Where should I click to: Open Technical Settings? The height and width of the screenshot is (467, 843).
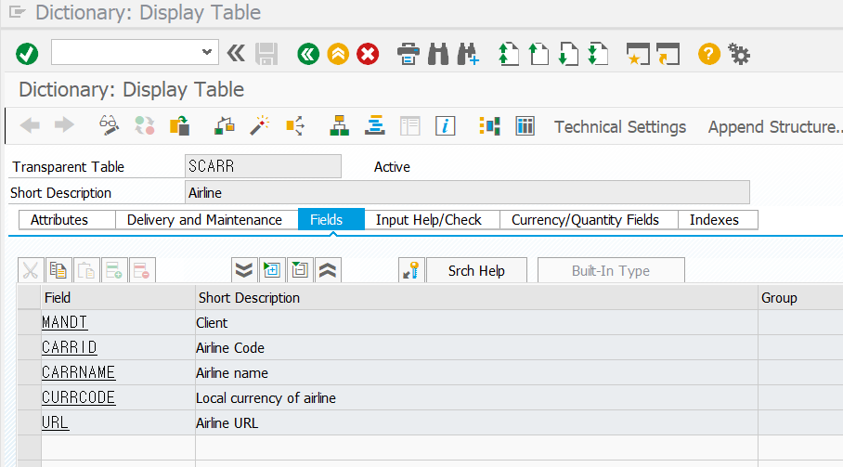coord(620,127)
